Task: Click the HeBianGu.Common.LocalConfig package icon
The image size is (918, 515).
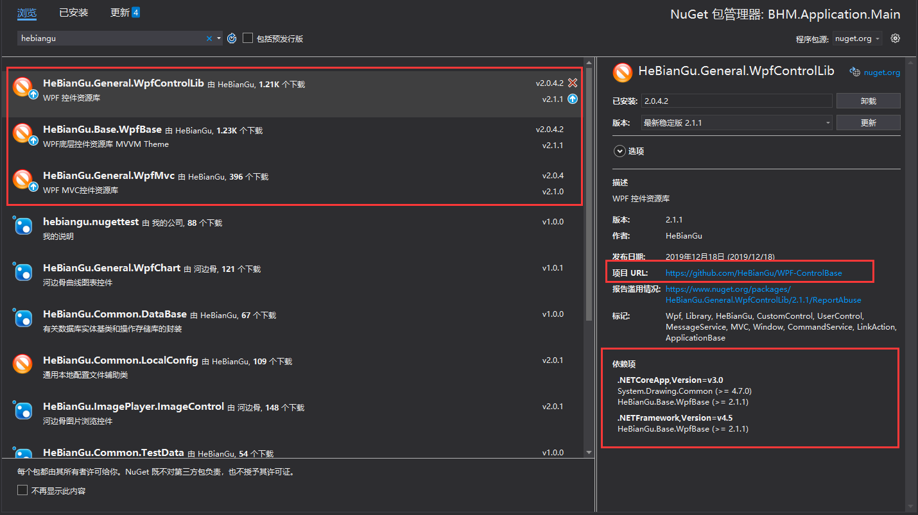Action: pos(22,364)
